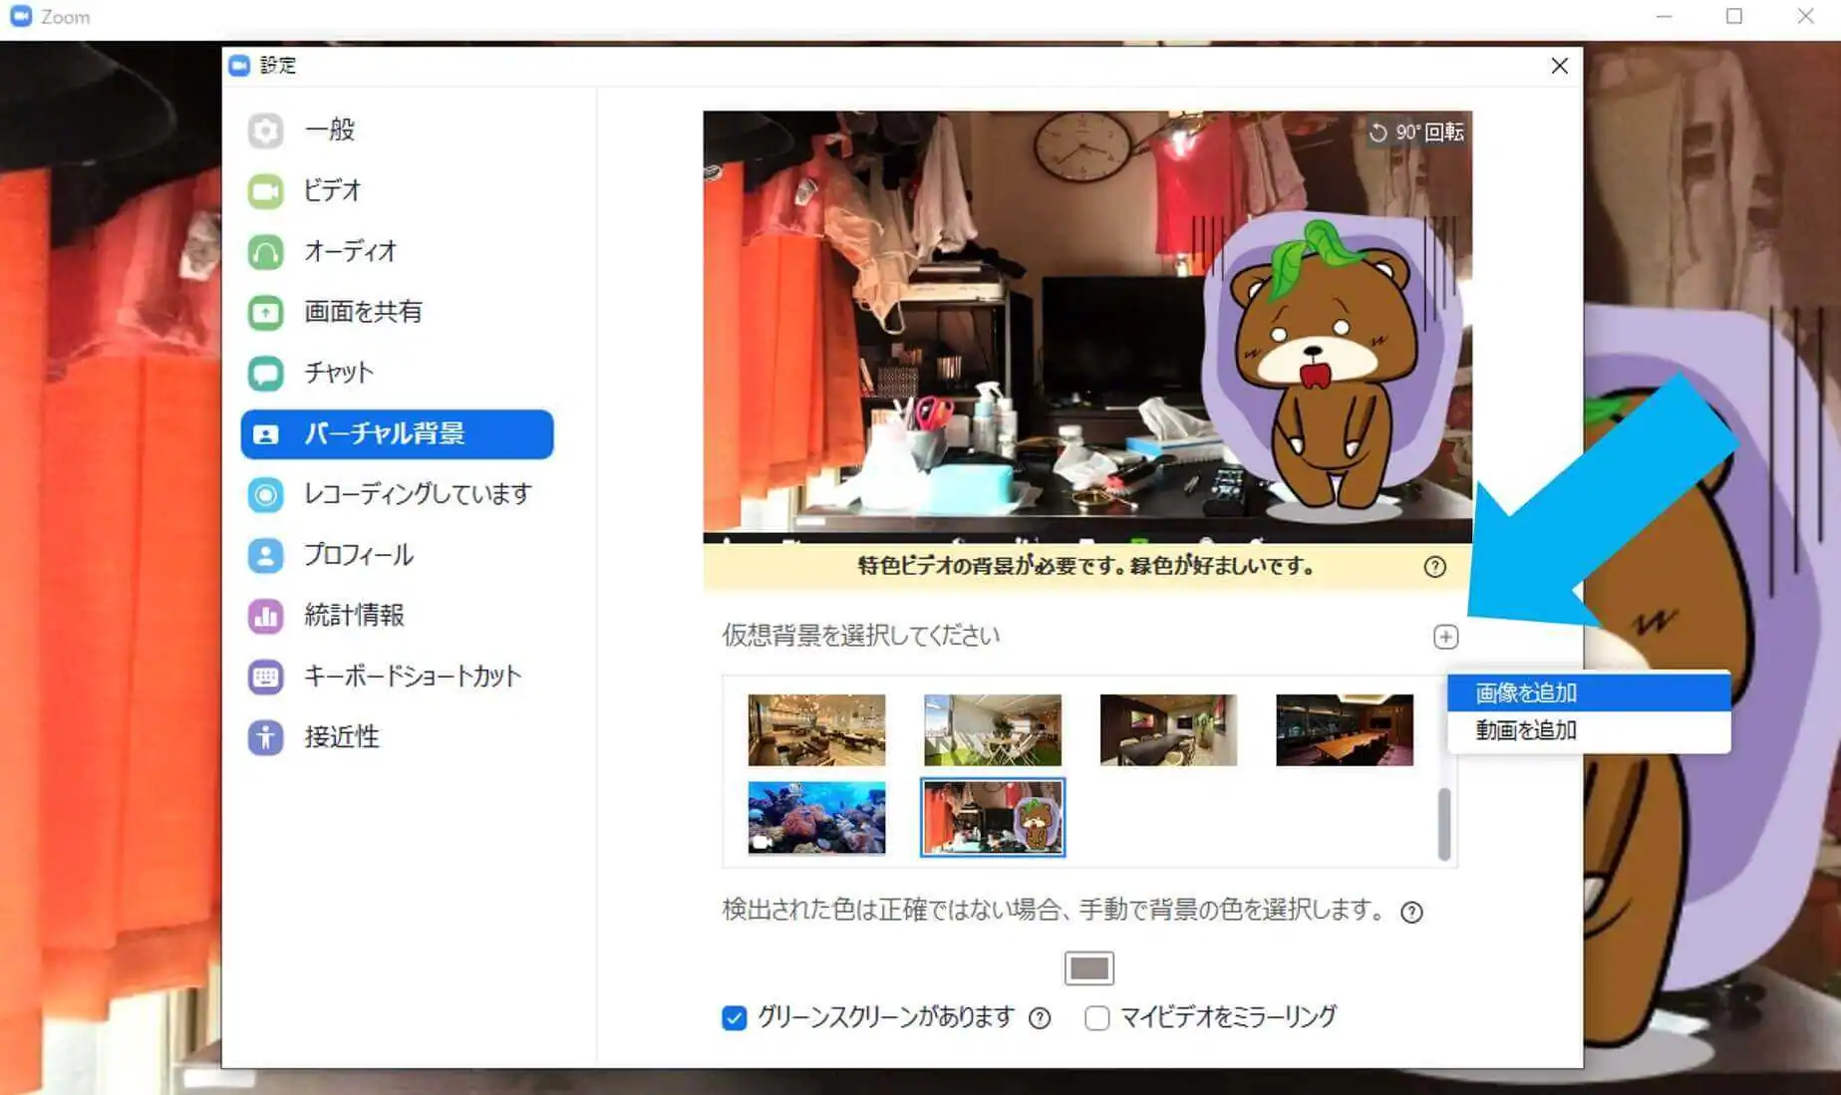
Task: Click 統計情報 label in sidebar
Action: click(x=354, y=615)
